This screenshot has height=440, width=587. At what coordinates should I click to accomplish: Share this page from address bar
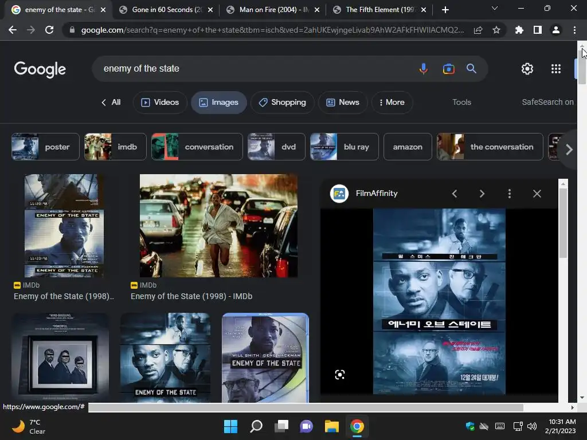click(478, 30)
